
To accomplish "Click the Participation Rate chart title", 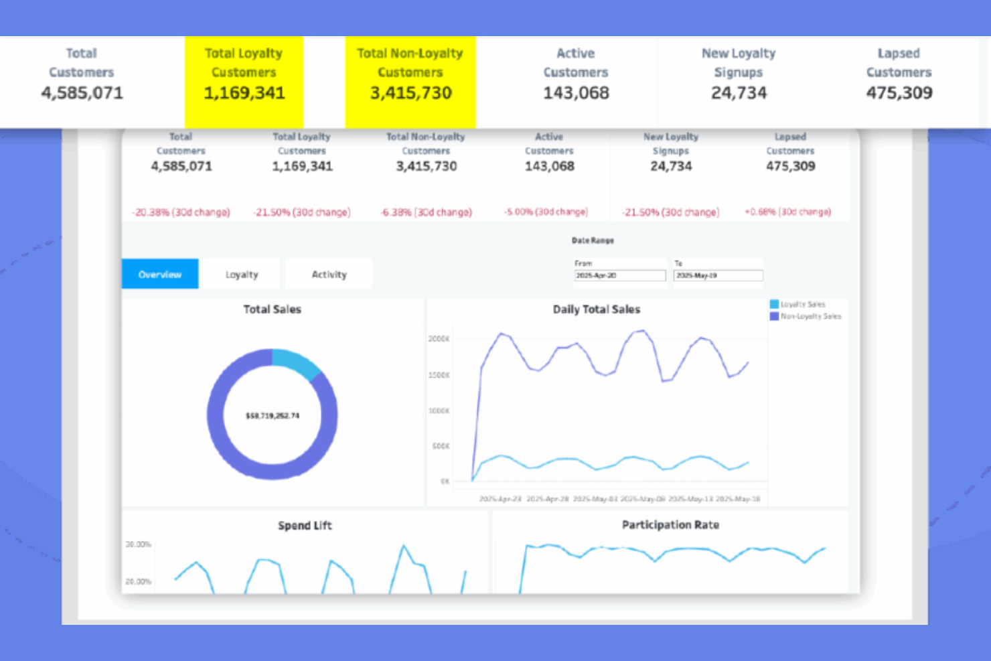I will (x=670, y=525).
